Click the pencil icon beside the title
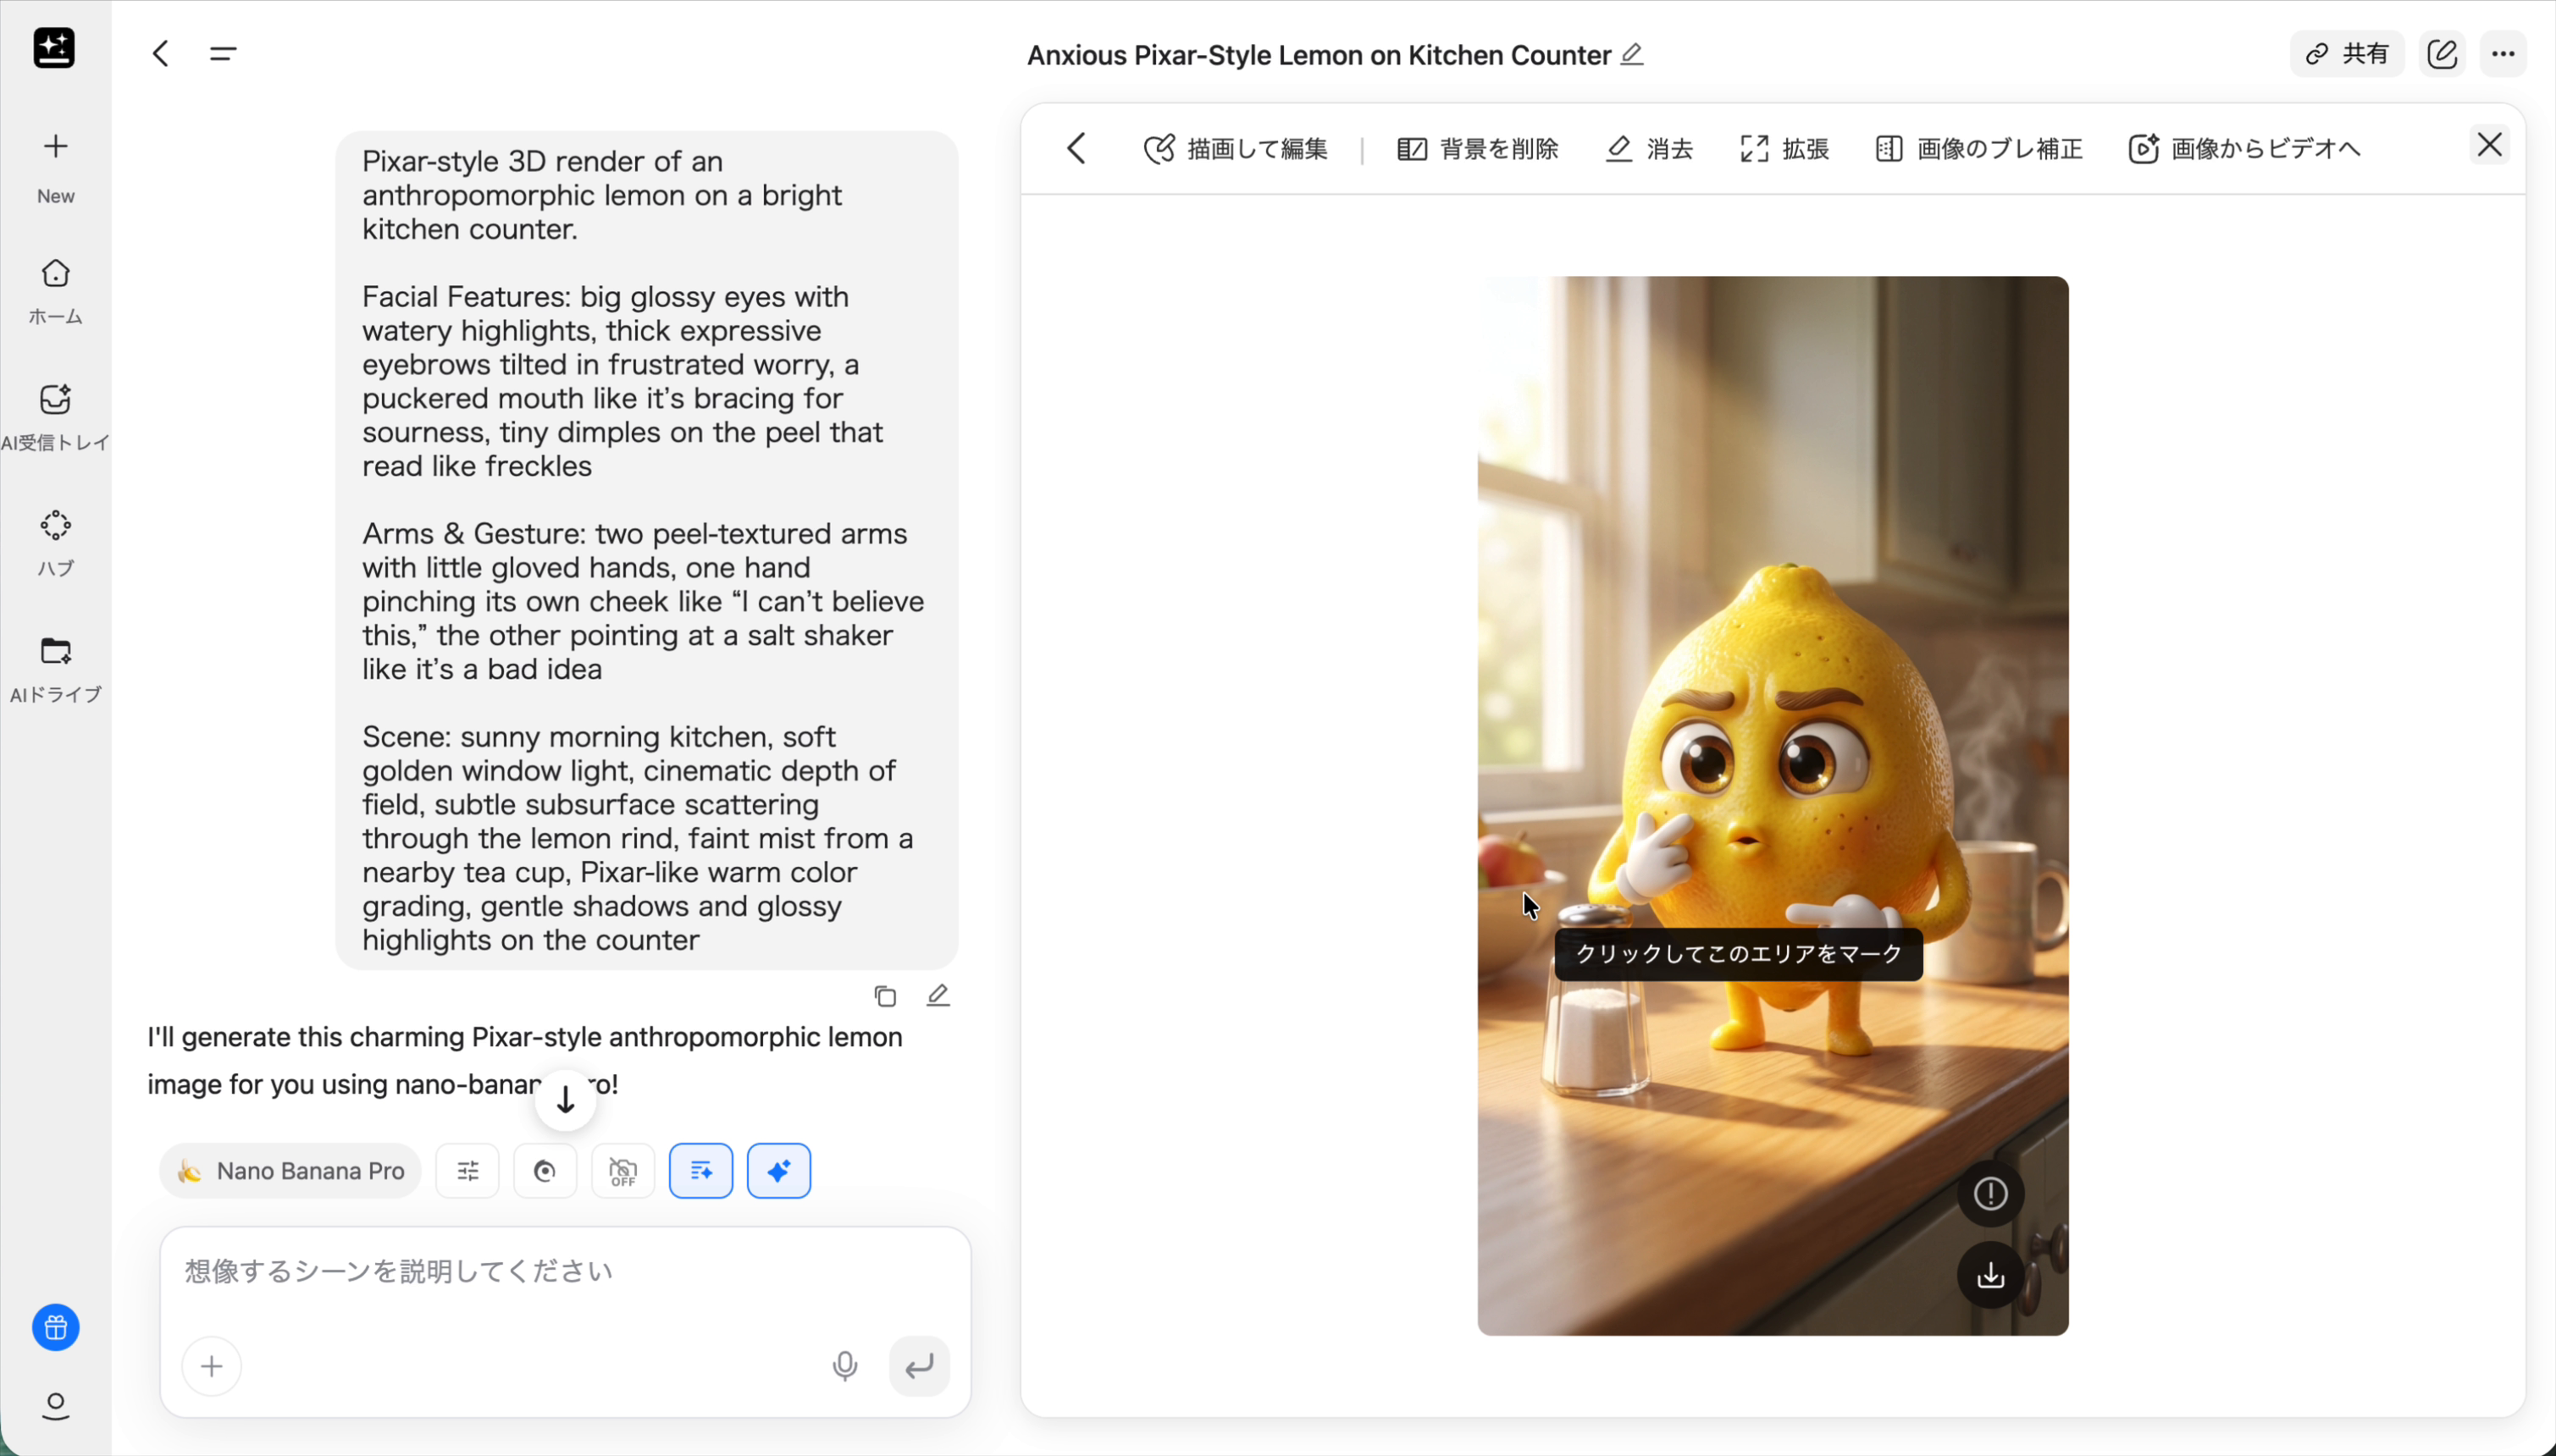 point(1632,54)
